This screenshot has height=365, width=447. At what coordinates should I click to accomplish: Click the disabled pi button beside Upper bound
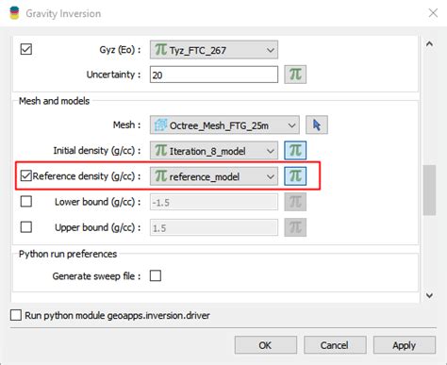pyautogui.click(x=295, y=227)
